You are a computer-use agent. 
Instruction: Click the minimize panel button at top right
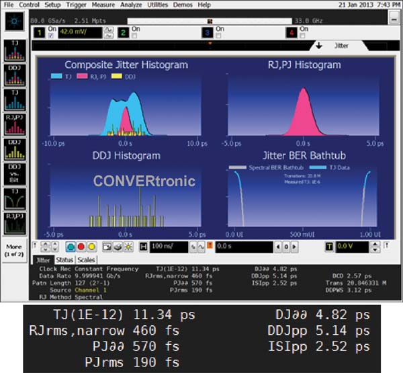tap(394, 19)
